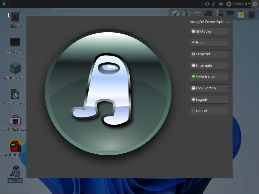The image size is (259, 194).
Task: Click the Among Us browser dock icon
Action: pos(186,13)
